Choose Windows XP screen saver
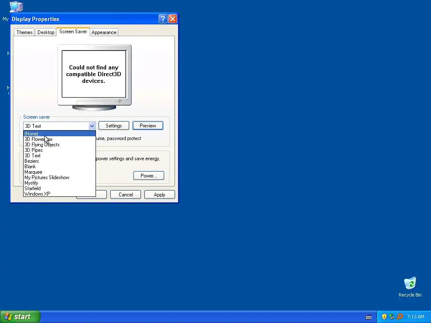This screenshot has height=323, width=431. tap(59, 193)
